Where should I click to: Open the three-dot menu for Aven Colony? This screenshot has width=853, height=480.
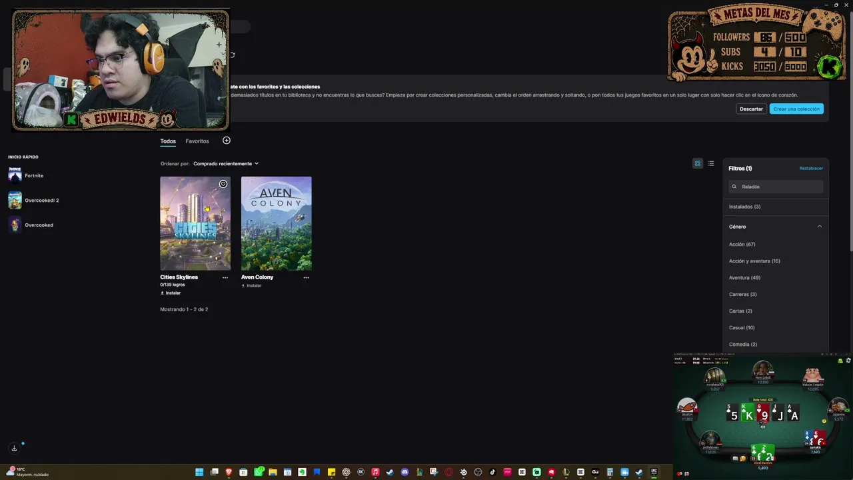coord(306,277)
